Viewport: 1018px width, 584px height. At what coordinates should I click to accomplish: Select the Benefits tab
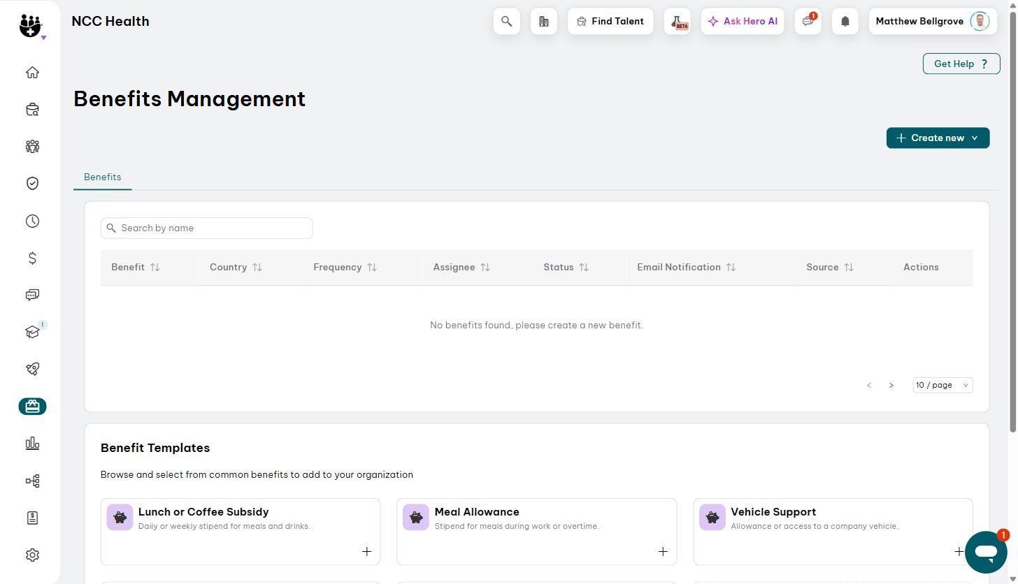click(x=103, y=177)
